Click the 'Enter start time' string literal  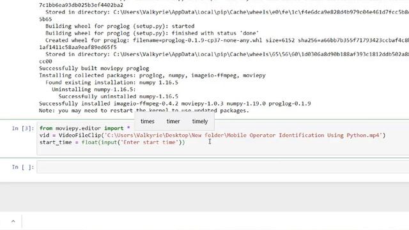click(149, 142)
